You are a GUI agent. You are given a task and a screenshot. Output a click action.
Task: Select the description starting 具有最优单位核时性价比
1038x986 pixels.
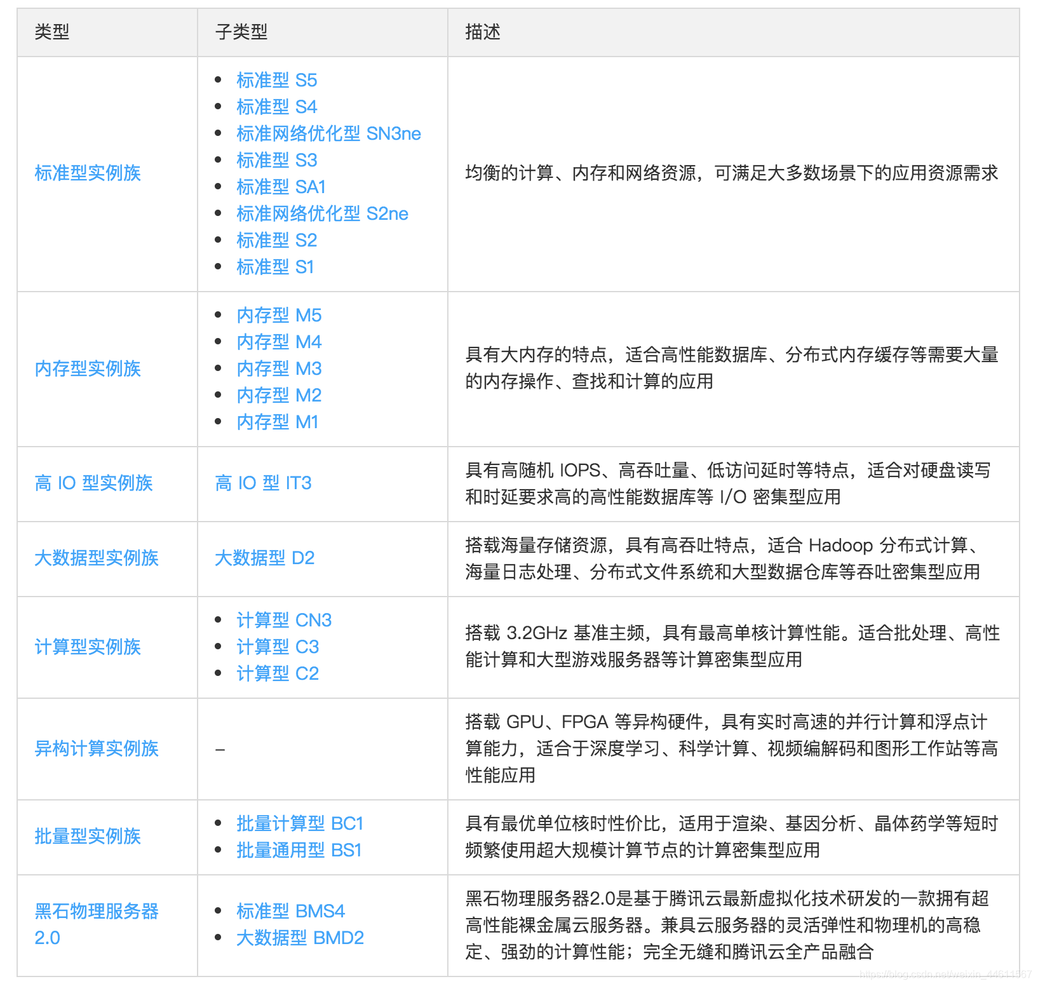tap(732, 837)
